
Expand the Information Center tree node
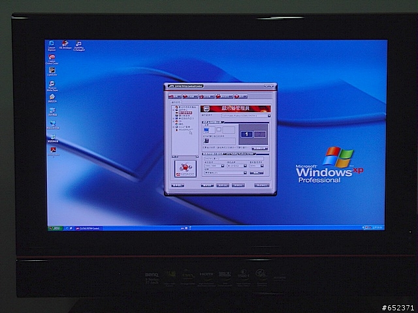pos(173,110)
